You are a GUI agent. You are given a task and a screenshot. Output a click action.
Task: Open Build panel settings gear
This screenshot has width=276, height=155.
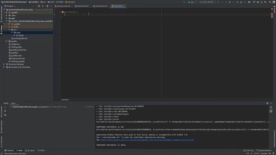267,103
